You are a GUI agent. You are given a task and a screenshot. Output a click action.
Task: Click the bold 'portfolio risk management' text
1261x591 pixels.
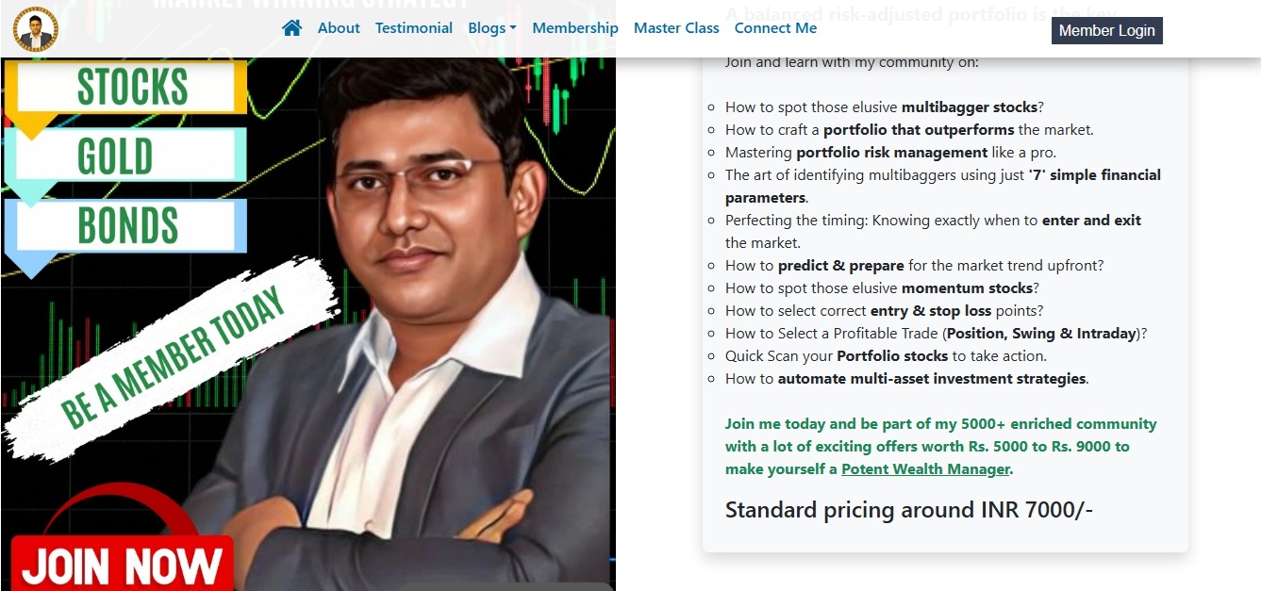[x=891, y=153]
